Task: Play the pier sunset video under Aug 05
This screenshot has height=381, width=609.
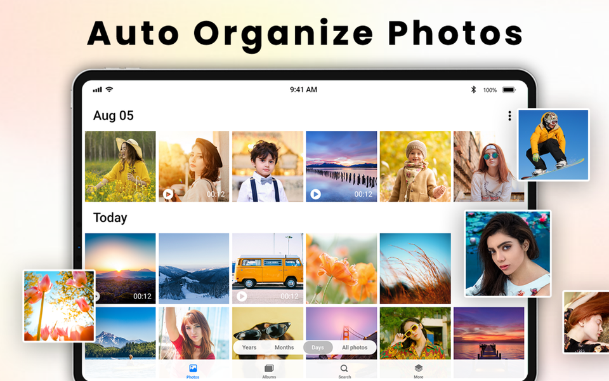Action: pos(315,194)
